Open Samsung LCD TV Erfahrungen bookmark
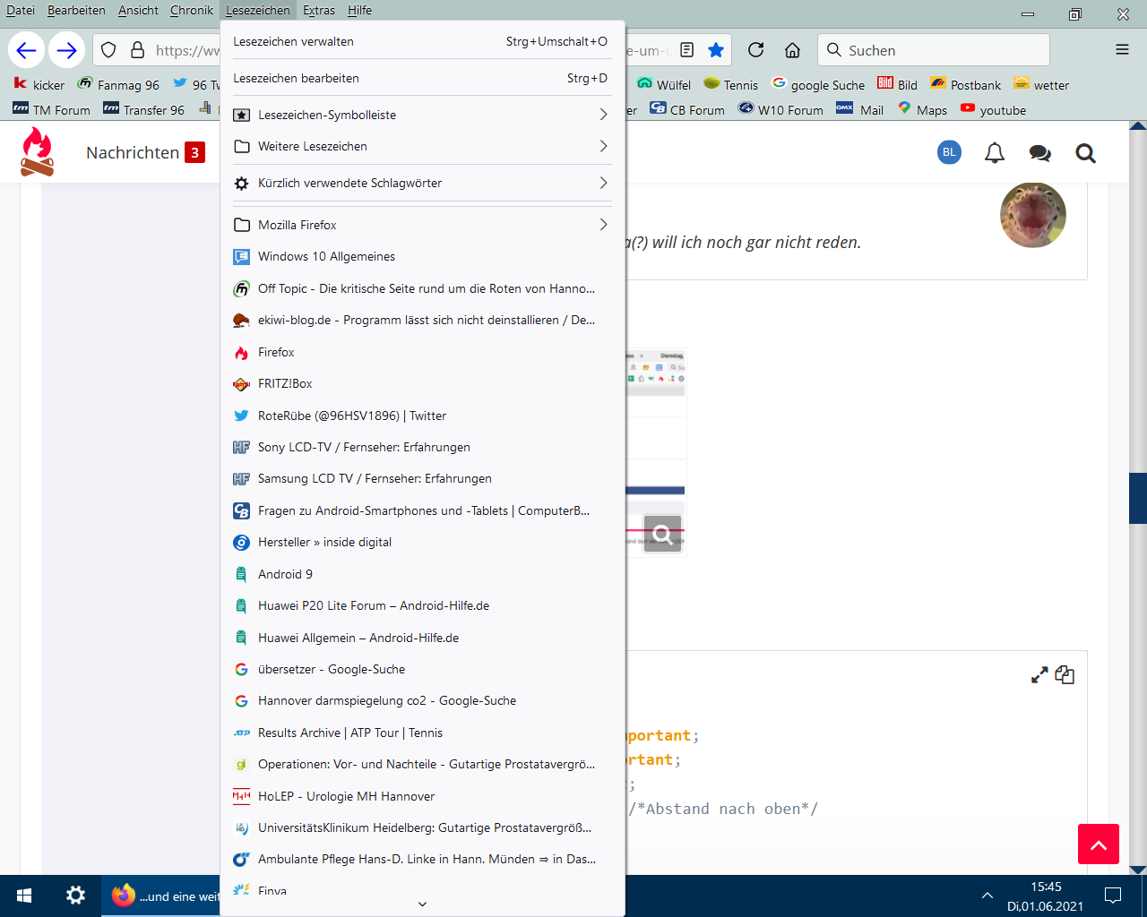Screen dimensions: 1147x917 click(x=422, y=478)
